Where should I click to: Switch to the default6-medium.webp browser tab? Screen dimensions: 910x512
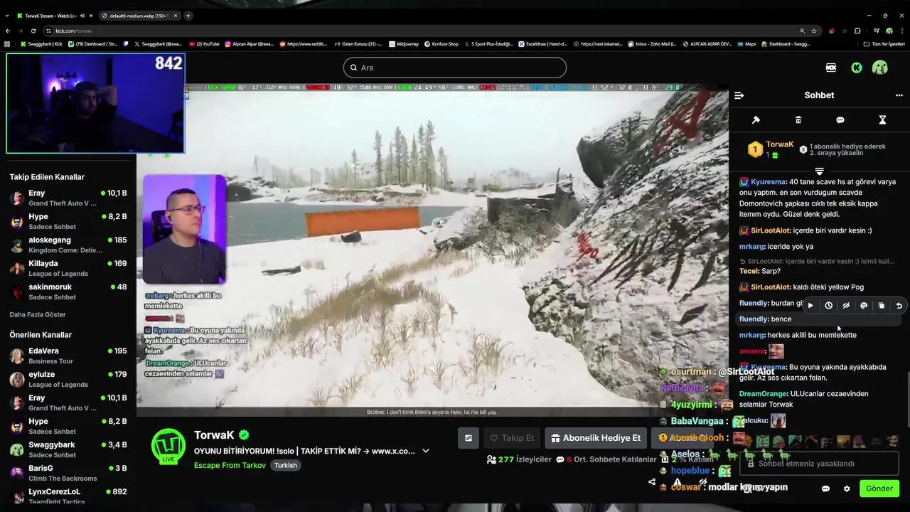point(139,16)
